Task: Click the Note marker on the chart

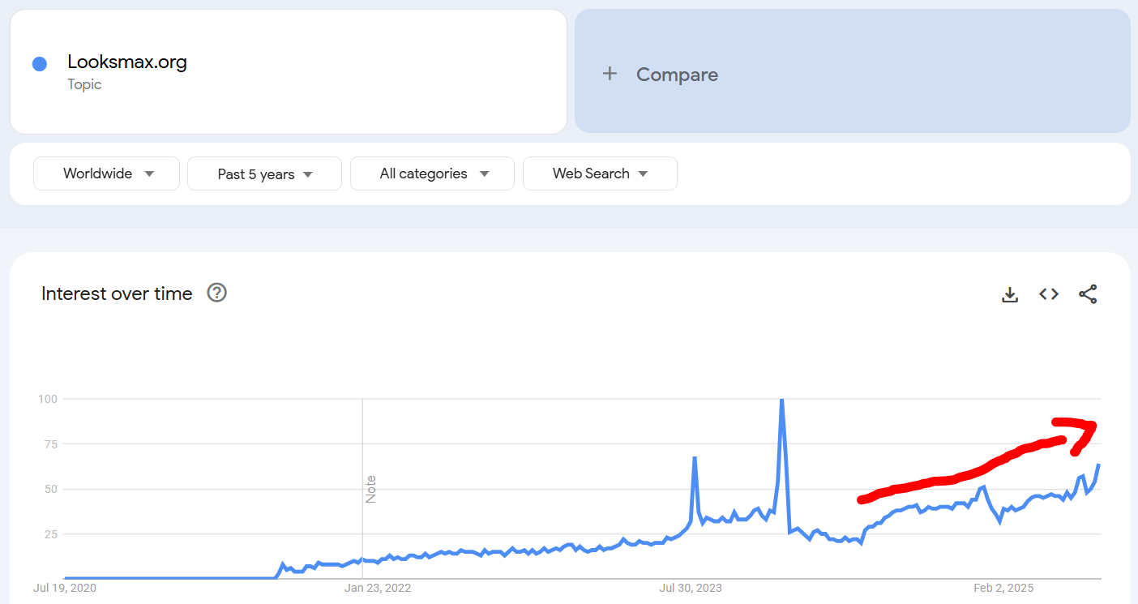Action: [370, 489]
